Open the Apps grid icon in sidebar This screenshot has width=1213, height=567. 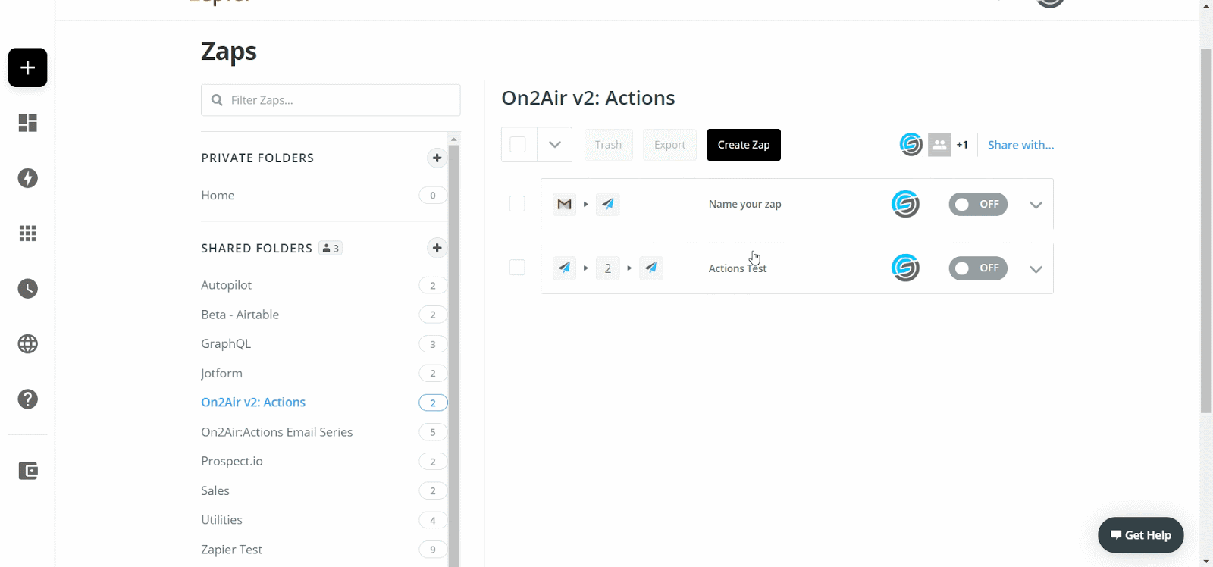28,233
